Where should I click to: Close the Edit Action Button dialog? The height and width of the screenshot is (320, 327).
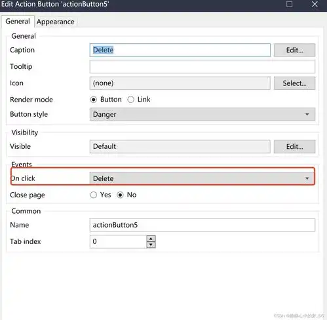(315, 4)
